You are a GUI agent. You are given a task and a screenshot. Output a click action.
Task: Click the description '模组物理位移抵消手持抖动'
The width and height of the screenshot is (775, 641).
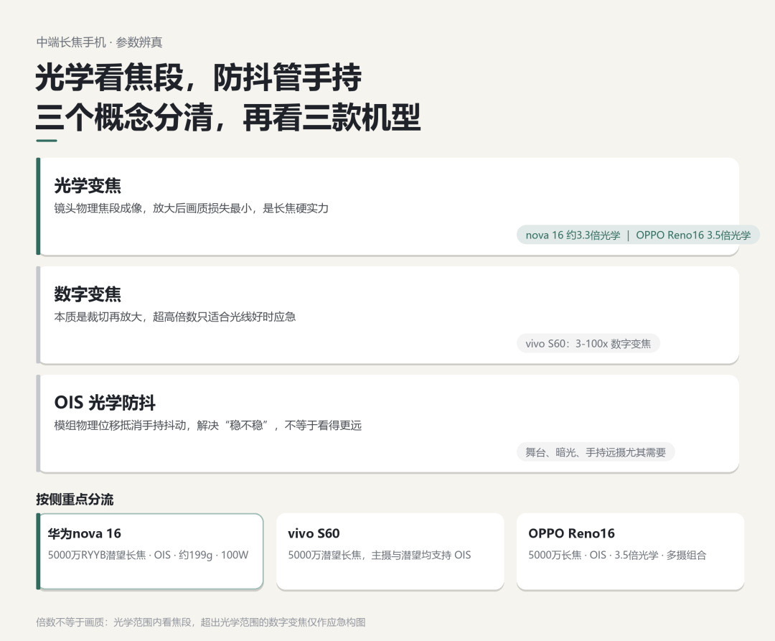[x=120, y=426]
